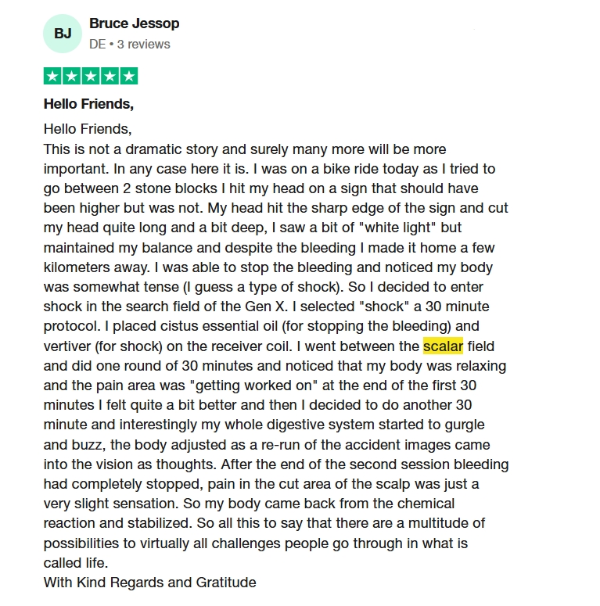Click "With Kind Regards and Gratitude" closing line
600x606 pixels.
click(x=149, y=583)
